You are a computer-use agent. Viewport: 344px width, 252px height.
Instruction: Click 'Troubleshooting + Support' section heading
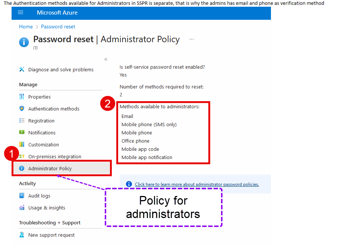tap(50, 223)
